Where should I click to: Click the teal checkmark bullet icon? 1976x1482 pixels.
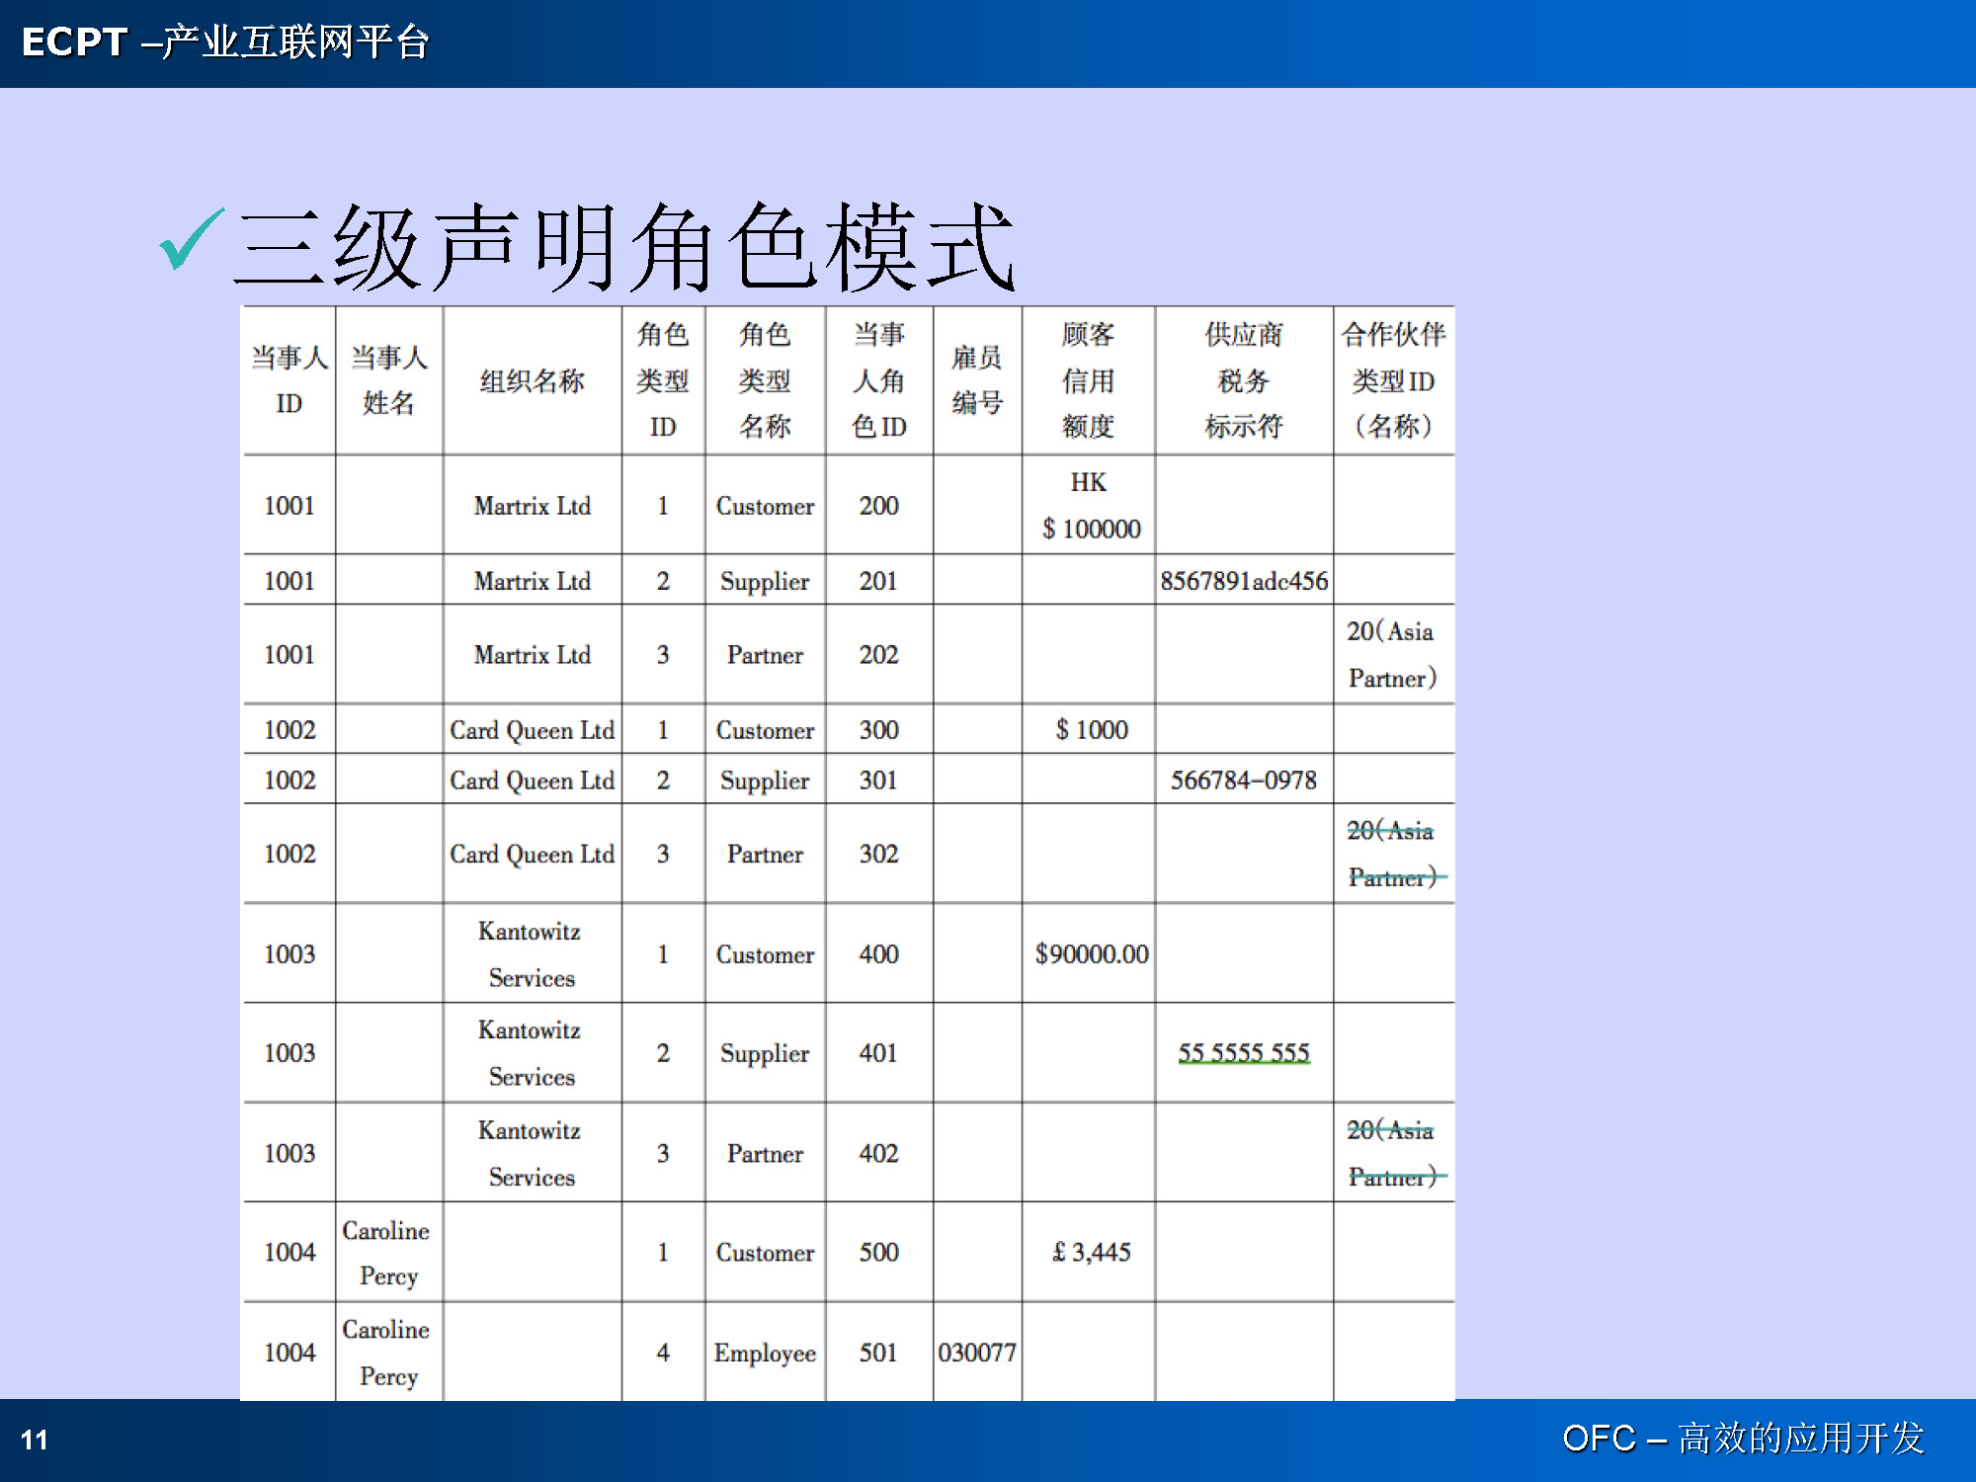tap(191, 239)
